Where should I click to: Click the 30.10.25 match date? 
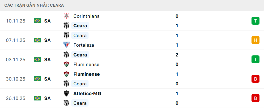16,79
